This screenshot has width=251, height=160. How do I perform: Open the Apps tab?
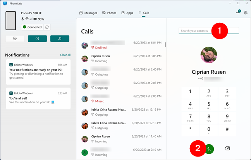coord(127,13)
